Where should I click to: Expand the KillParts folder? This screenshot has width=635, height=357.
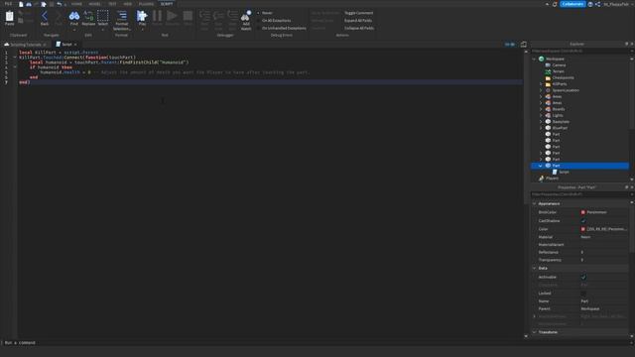coord(541,84)
